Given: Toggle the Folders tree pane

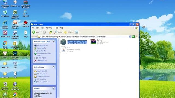Looking at the screenshot, I should [68, 32].
